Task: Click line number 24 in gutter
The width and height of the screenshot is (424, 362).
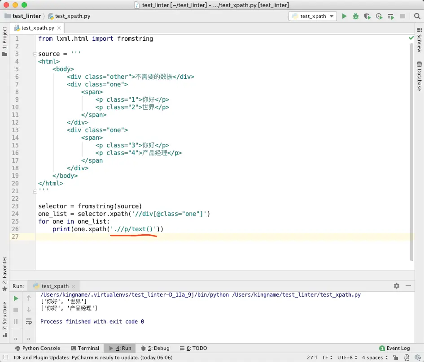Action: click(15, 214)
